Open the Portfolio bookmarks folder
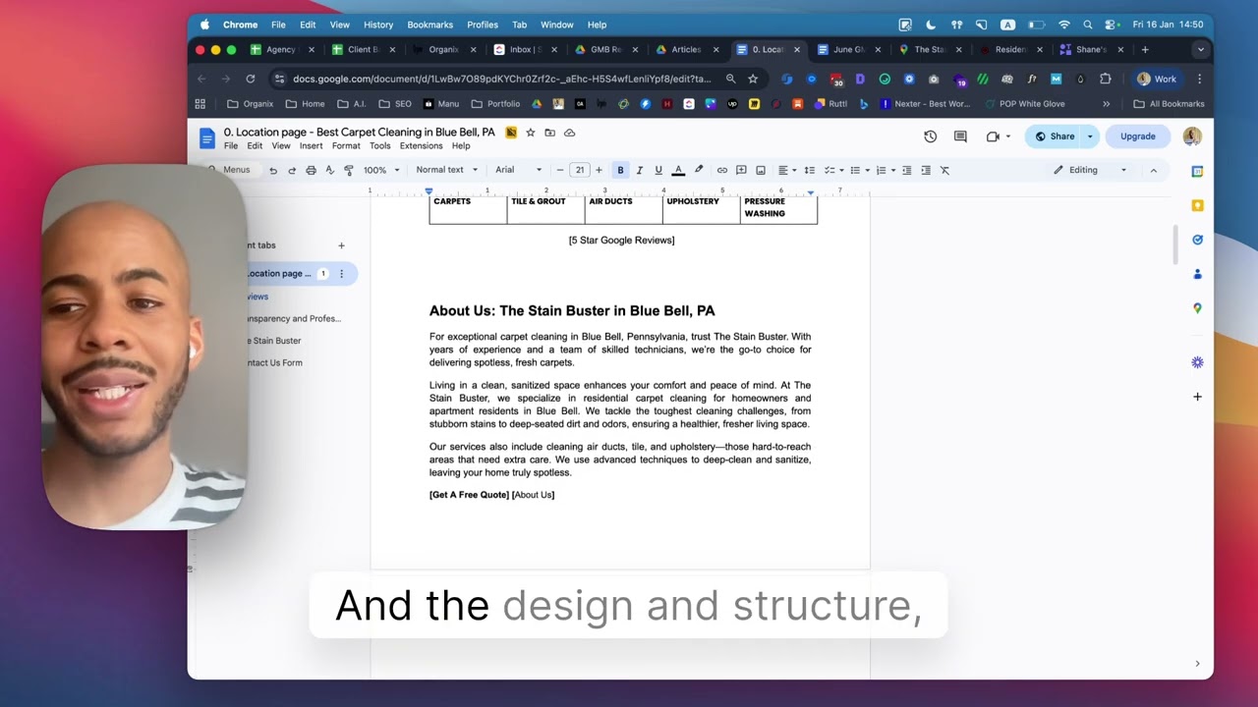The width and height of the screenshot is (1258, 707). (x=495, y=104)
